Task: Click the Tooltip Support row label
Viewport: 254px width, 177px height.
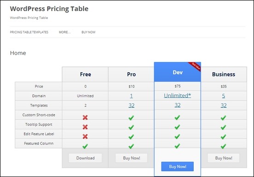Action: pyautogui.click(x=39, y=124)
